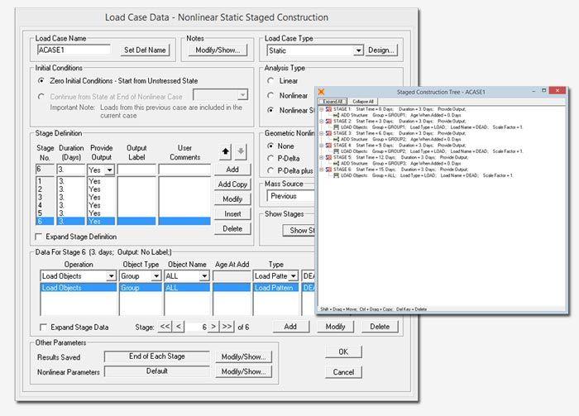Select P-Delta plus Large Displacements option
This screenshot has height=416, width=579.
270,170
